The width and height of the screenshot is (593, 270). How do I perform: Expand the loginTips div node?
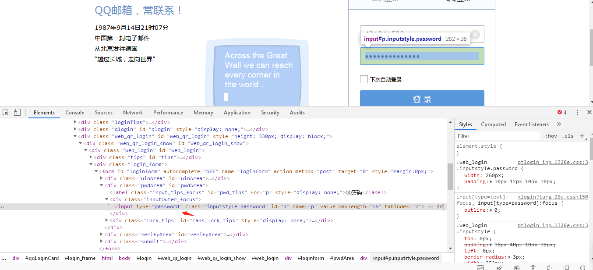click(x=75, y=122)
